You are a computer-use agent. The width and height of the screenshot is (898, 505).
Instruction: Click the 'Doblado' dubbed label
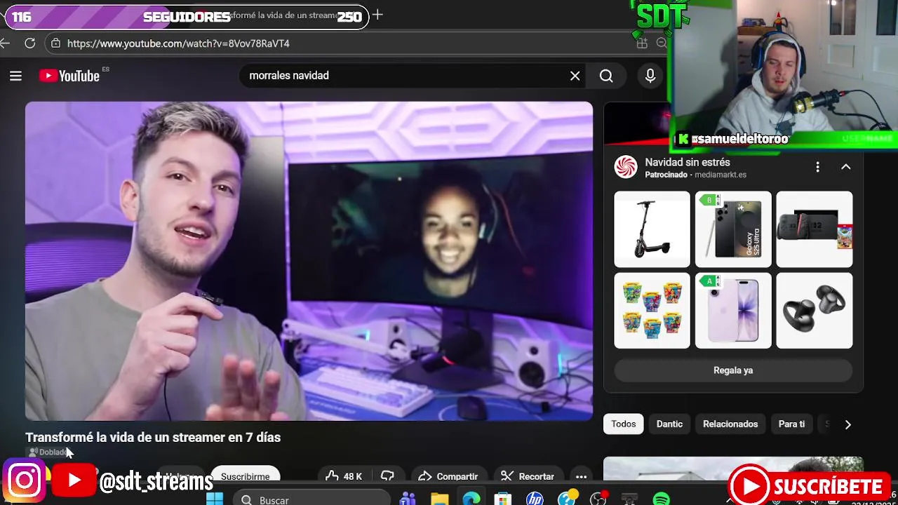(x=48, y=452)
